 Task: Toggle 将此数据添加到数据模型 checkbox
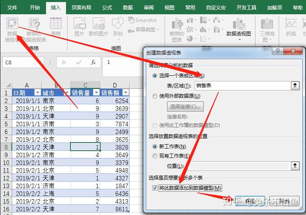point(155,188)
